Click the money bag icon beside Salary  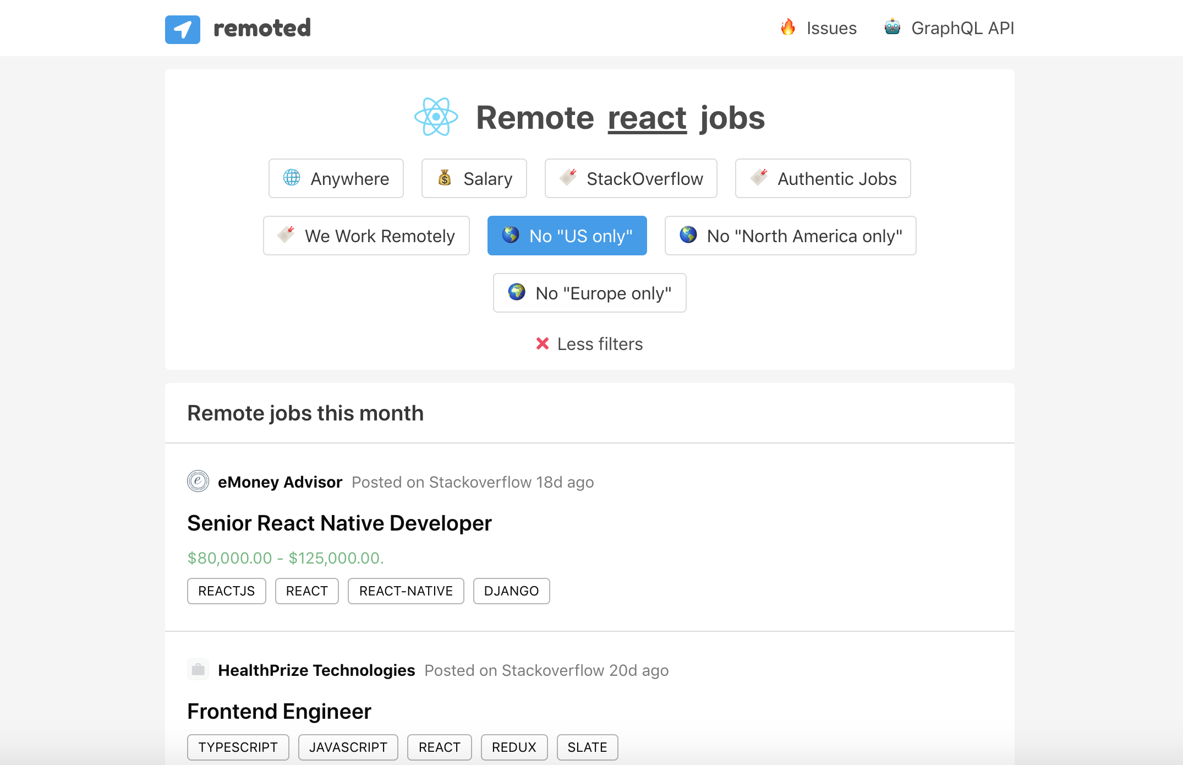point(443,178)
